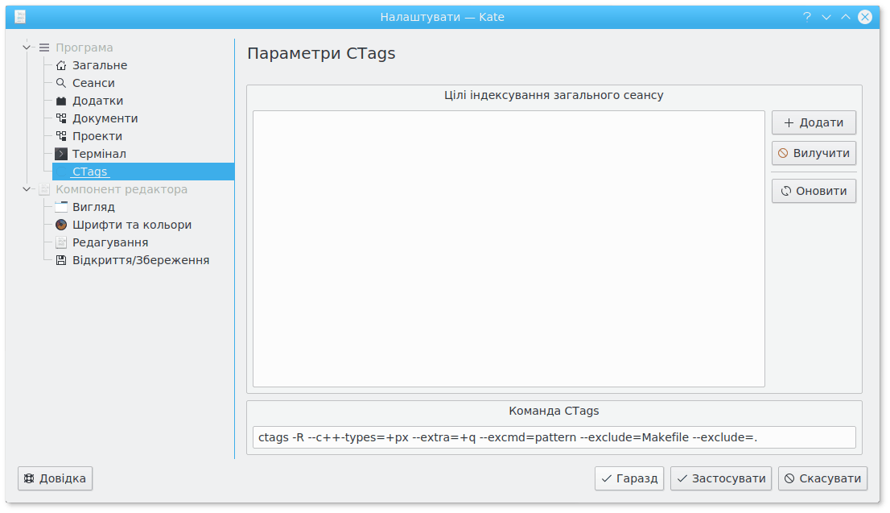
Task: Select Проекти in the settings tree
Action: tap(97, 136)
